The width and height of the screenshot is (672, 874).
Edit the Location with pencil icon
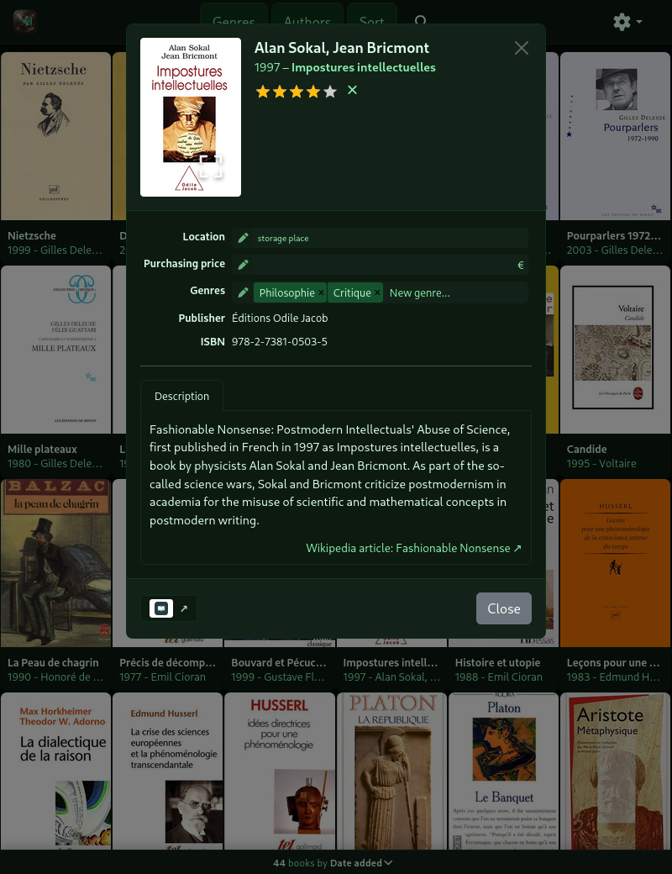pyautogui.click(x=243, y=238)
